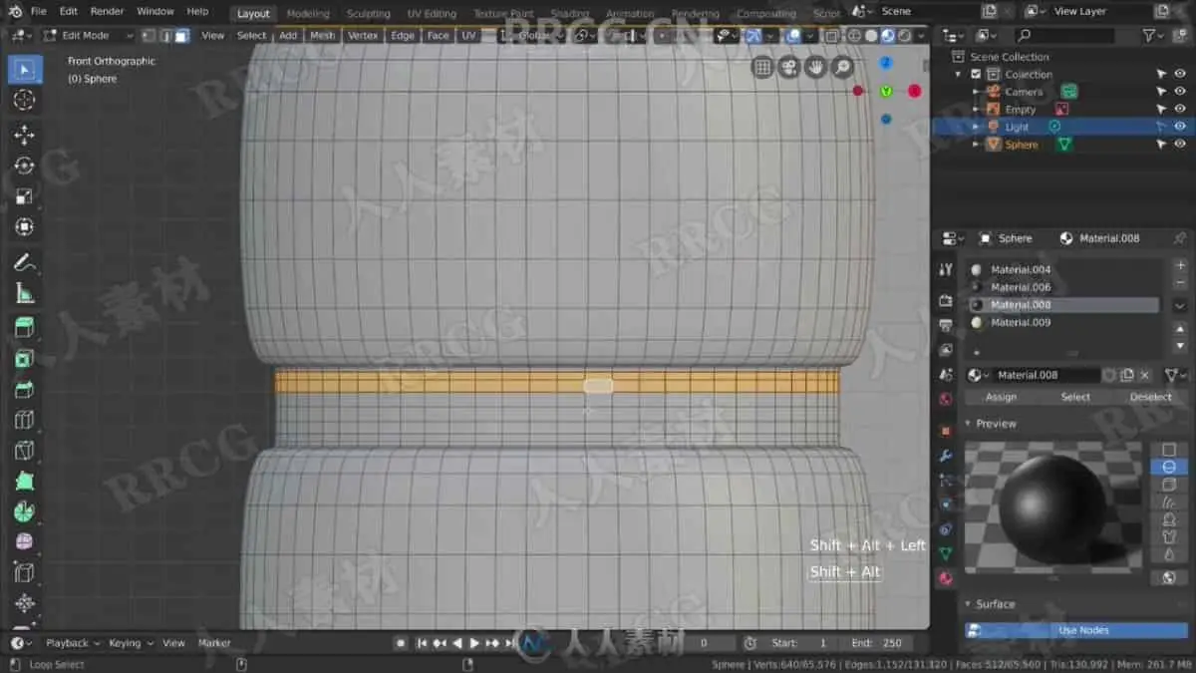Hide the Empty object via eye icon

[1180, 110]
